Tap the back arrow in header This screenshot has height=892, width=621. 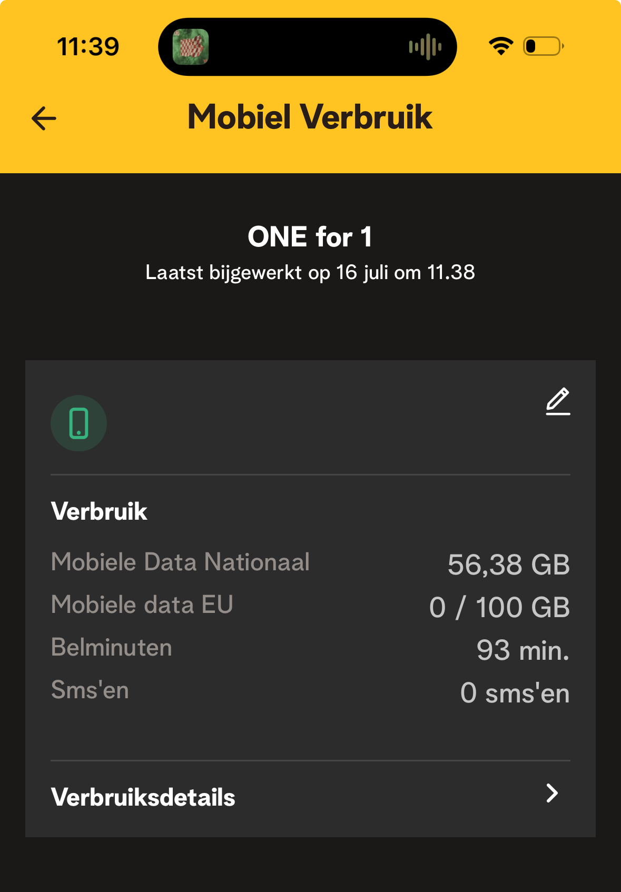44,118
